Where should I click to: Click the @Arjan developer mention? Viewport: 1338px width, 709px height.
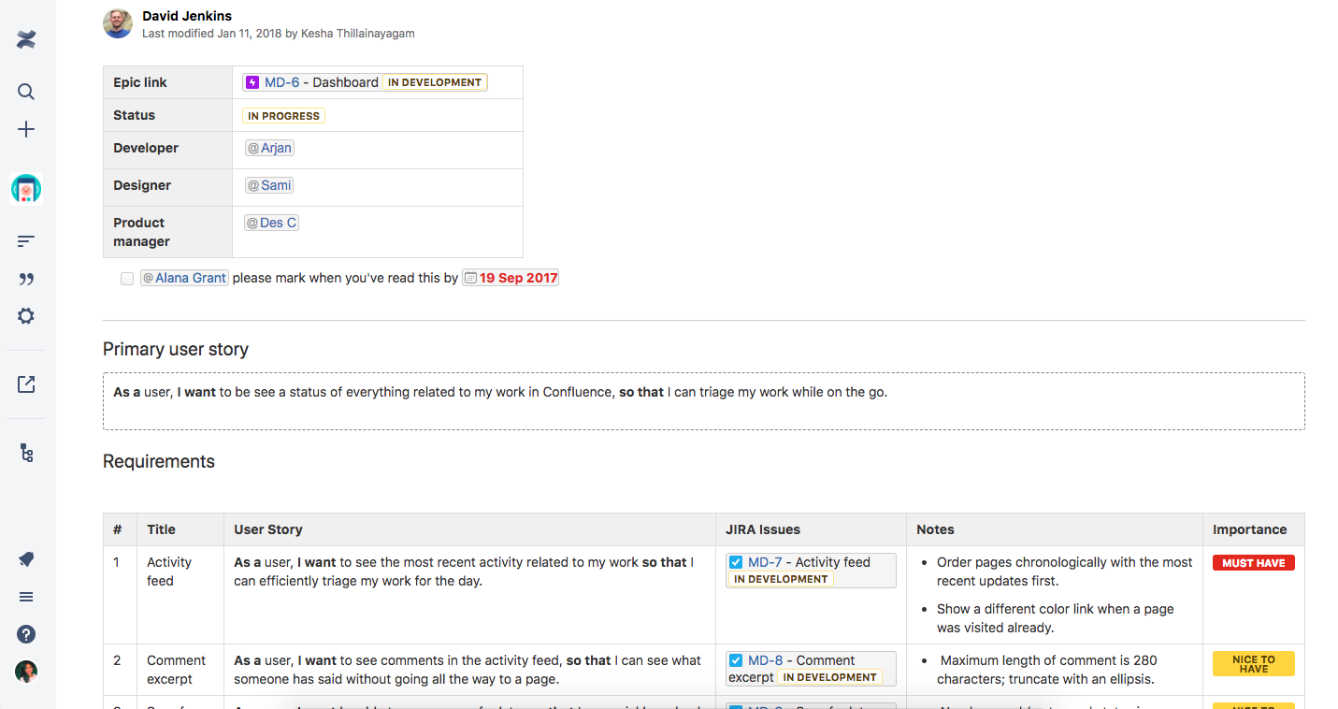point(269,148)
